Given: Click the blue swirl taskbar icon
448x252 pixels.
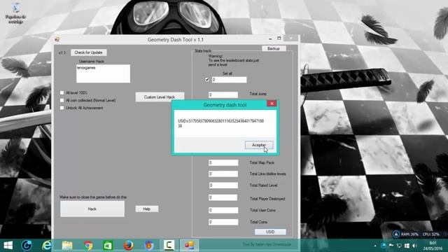Looking at the screenshot, I should [x=27, y=246].
